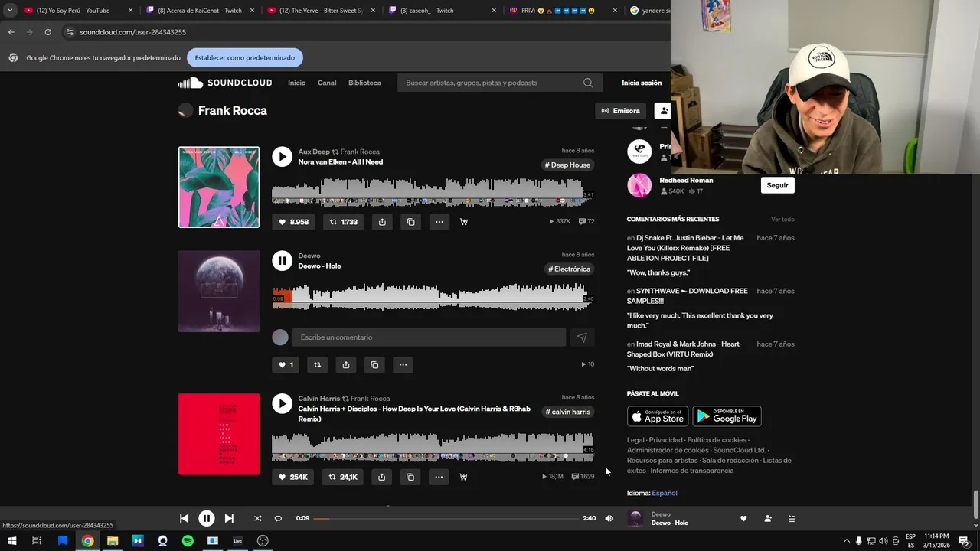Viewport: 980px width, 551px height.
Task: Click Inicia sesión
Action: click(x=642, y=83)
